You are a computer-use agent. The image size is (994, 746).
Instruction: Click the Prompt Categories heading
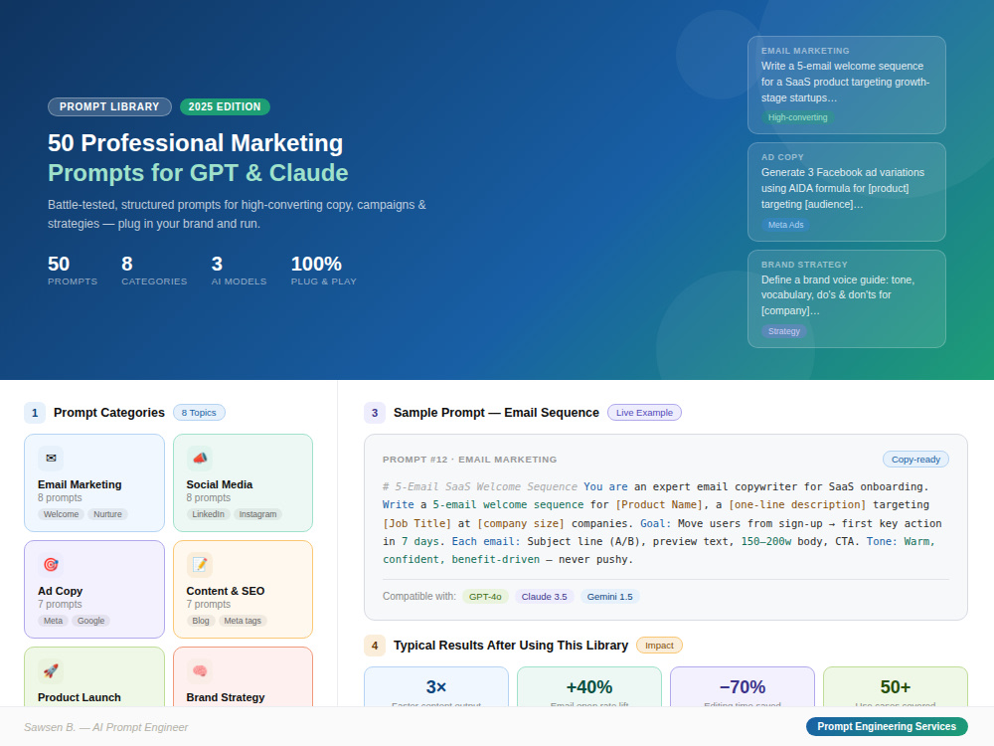[109, 413]
